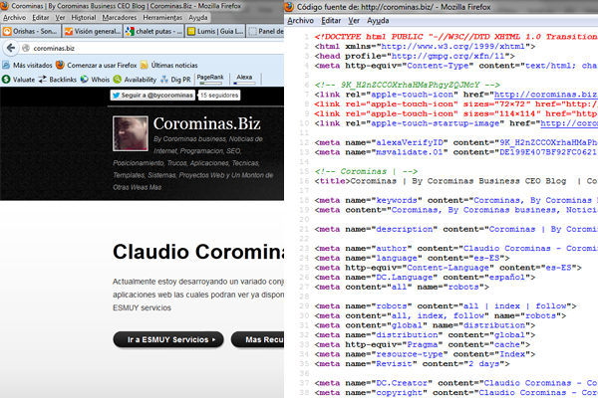Click the Firefox icon in source window title
Screen dimensions: 598x398
(289, 7)
